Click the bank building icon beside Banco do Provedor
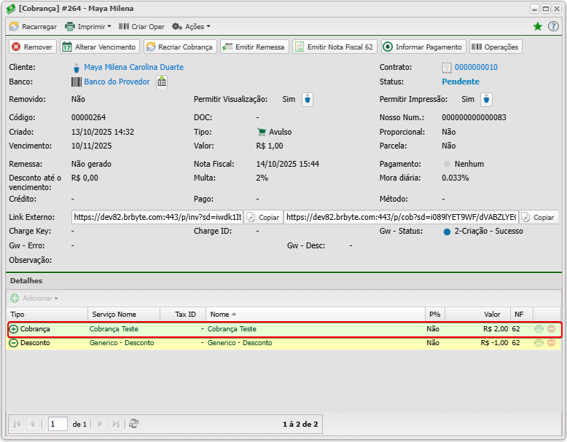 161,82
